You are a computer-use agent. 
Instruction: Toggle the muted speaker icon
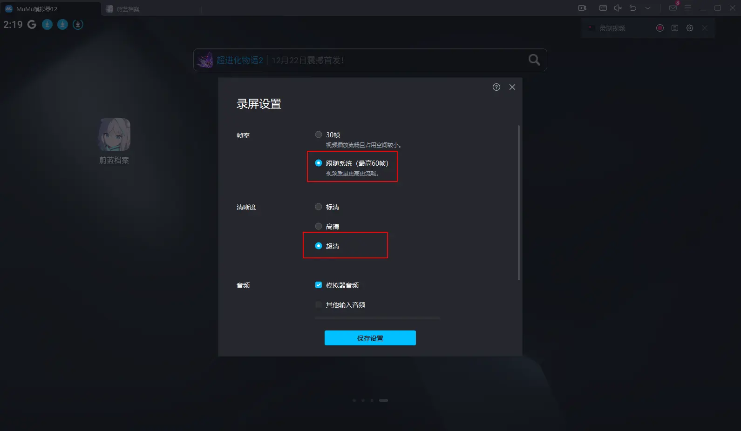[x=618, y=8]
